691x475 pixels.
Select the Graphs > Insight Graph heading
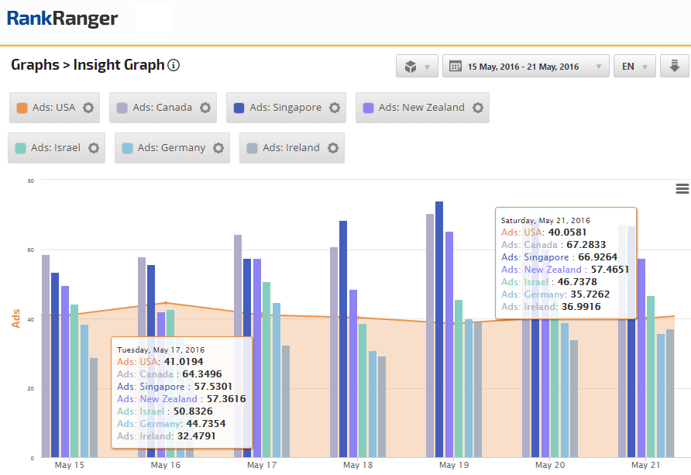(88, 65)
